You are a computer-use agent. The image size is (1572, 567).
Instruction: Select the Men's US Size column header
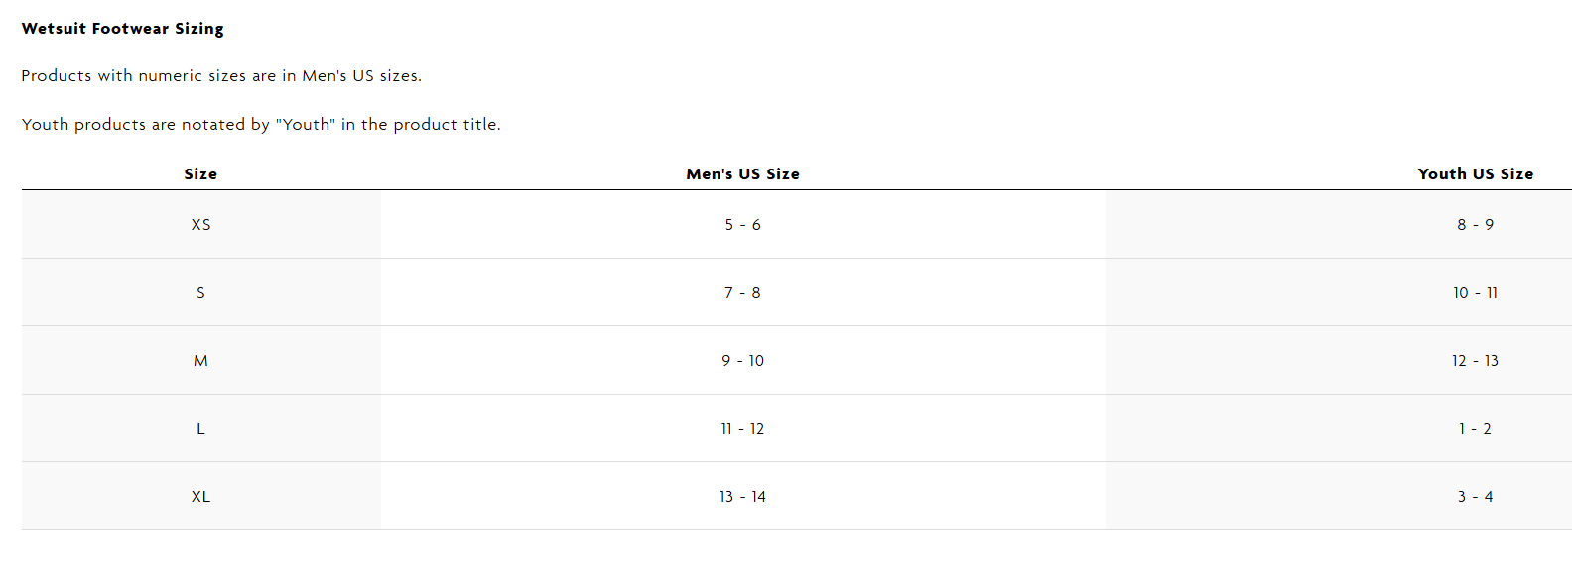pyautogui.click(x=743, y=174)
